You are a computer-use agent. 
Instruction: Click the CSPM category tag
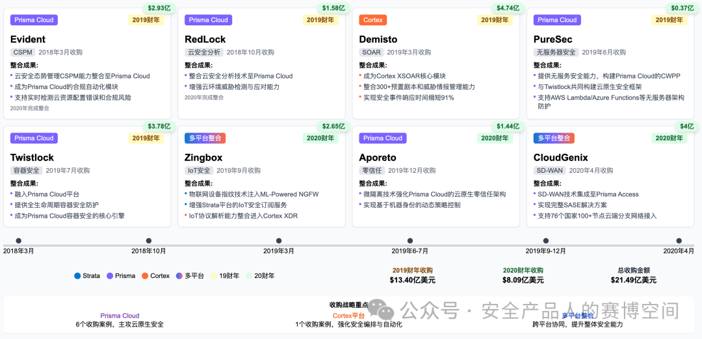pyautogui.click(x=23, y=53)
